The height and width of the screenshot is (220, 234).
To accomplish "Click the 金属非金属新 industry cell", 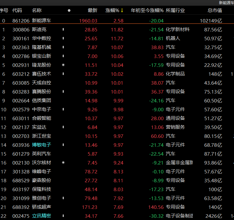I will [x=179, y=163].
